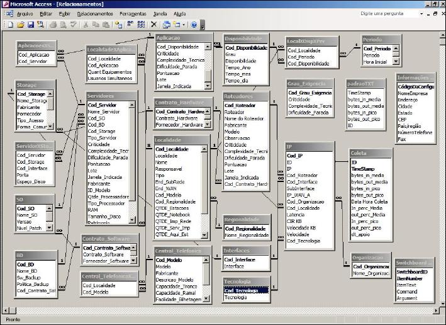Select Cod_IP field in IP table
Screen dimensions: 446x325
[309, 156]
